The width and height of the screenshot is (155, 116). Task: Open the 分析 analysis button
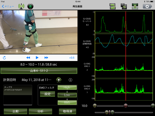pyautogui.click(x=40, y=111)
